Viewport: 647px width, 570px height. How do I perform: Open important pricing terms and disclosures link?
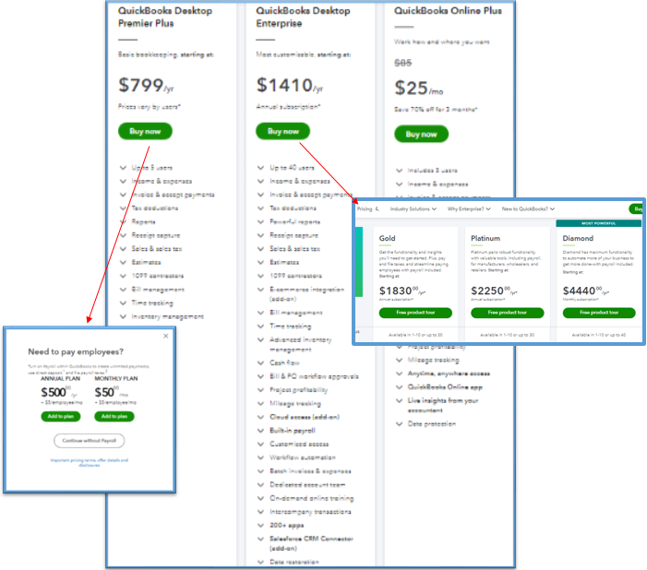pos(90,462)
